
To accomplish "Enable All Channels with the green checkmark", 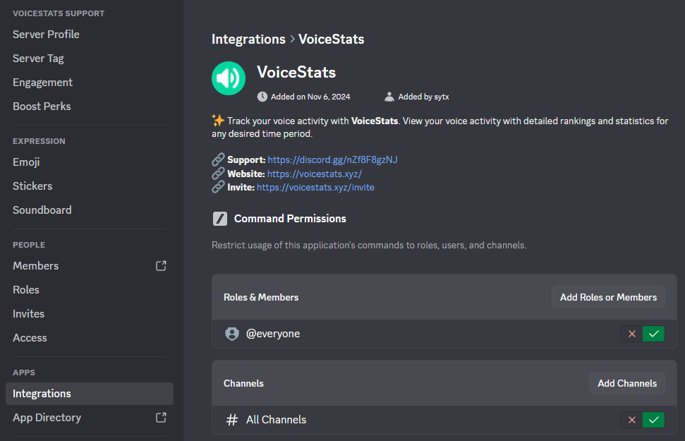I will 654,420.
